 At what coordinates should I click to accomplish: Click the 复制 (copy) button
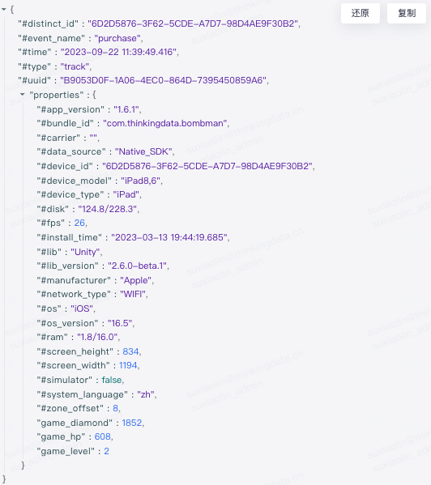[x=407, y=13]
